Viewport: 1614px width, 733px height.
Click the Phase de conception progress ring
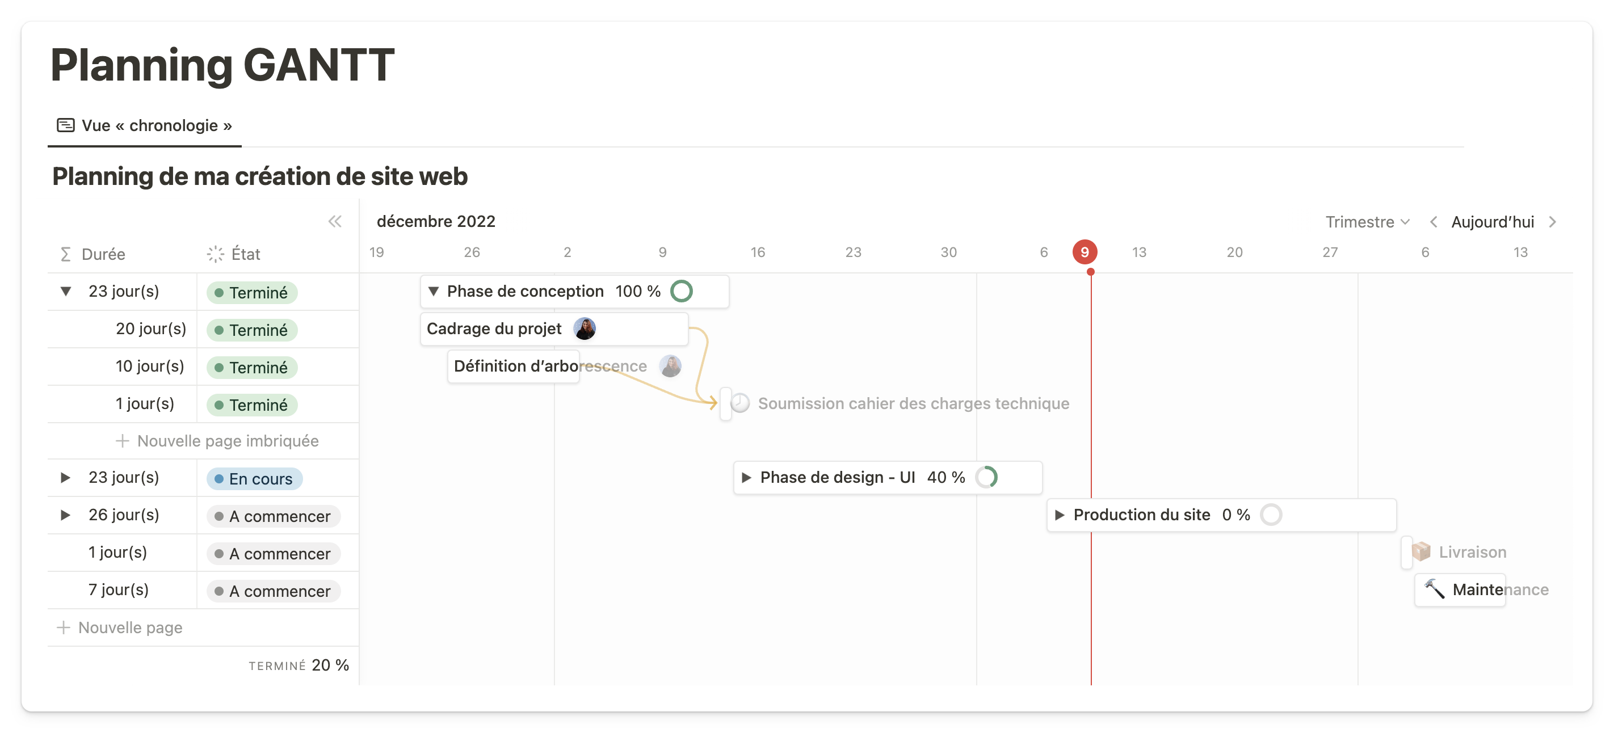click(681, 291)
